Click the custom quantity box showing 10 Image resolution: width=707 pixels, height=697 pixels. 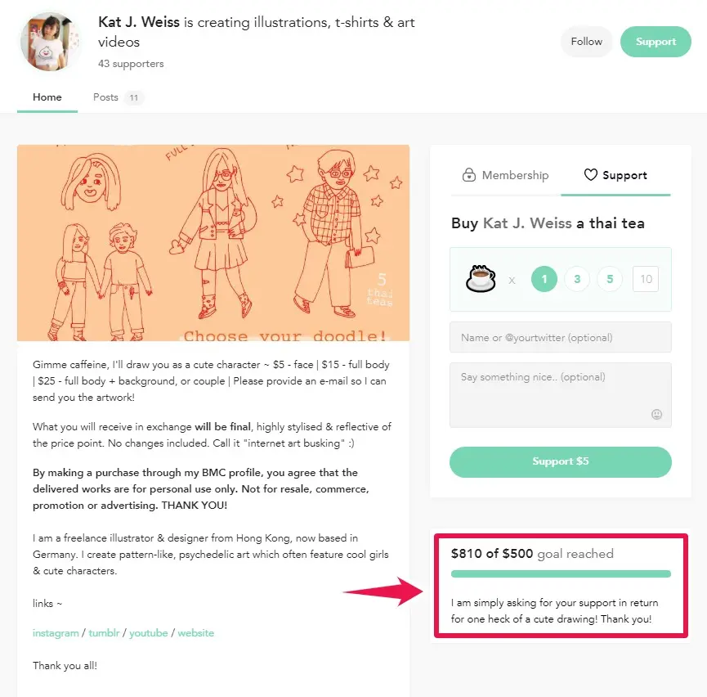(646, 279)
